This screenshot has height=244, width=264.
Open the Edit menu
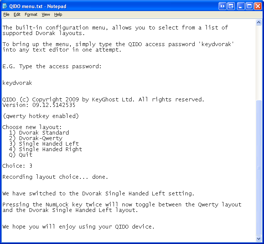(x=17, y=14)
